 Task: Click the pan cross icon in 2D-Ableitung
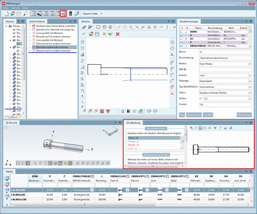(x=210, y=128)
